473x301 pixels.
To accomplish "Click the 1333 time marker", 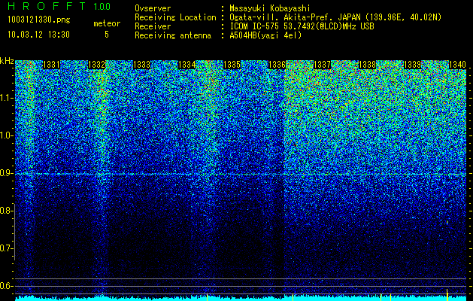I will 142,65.
